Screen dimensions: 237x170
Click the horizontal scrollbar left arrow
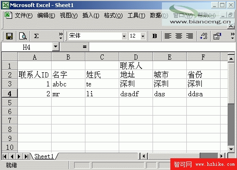click(x=144, y=156)
